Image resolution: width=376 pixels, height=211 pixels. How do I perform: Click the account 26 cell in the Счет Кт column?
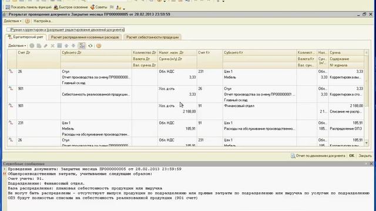pos(210,89)
